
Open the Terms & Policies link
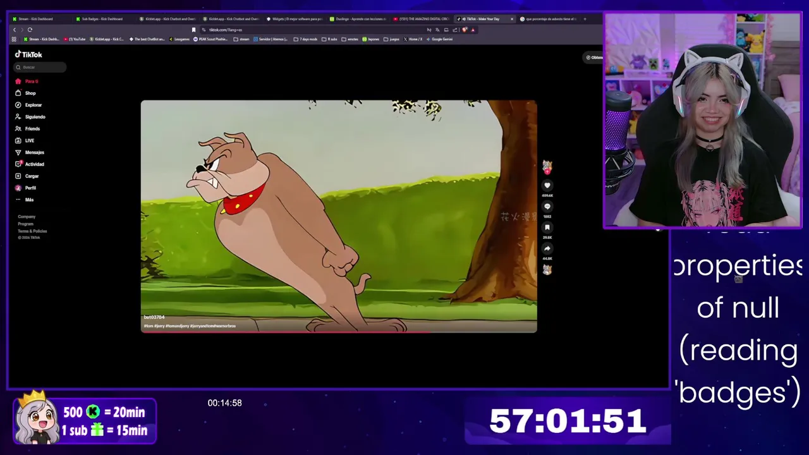click(x=32, y=231)
